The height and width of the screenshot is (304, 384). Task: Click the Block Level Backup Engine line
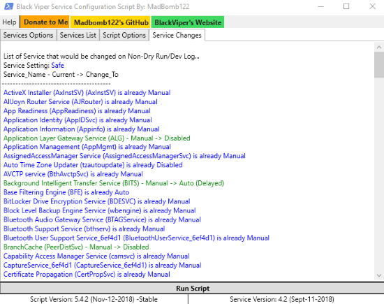click(100, 210)
